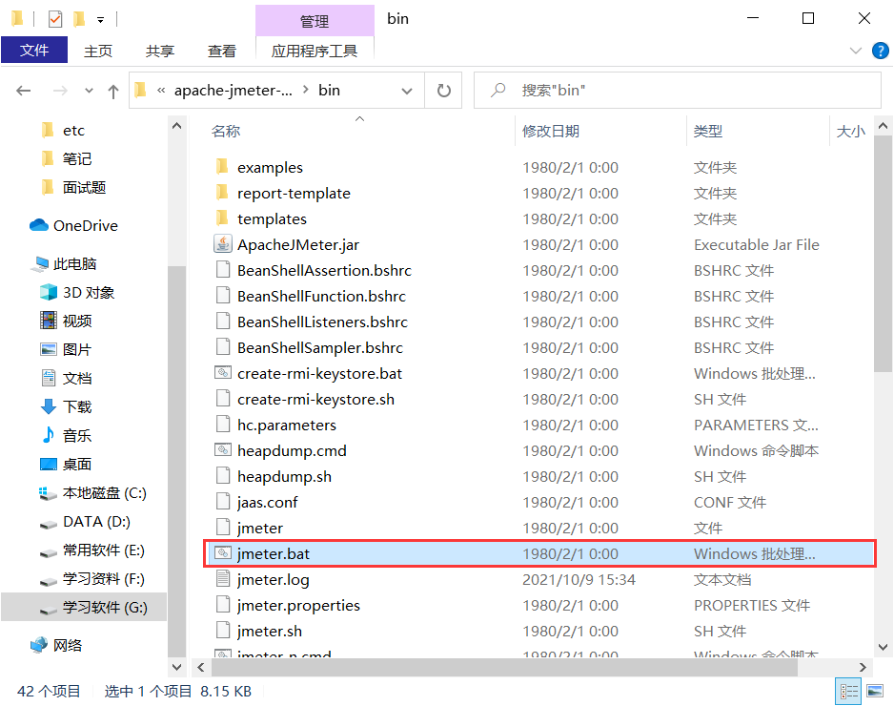Select the jmeter.properties file

coord(539,605)
